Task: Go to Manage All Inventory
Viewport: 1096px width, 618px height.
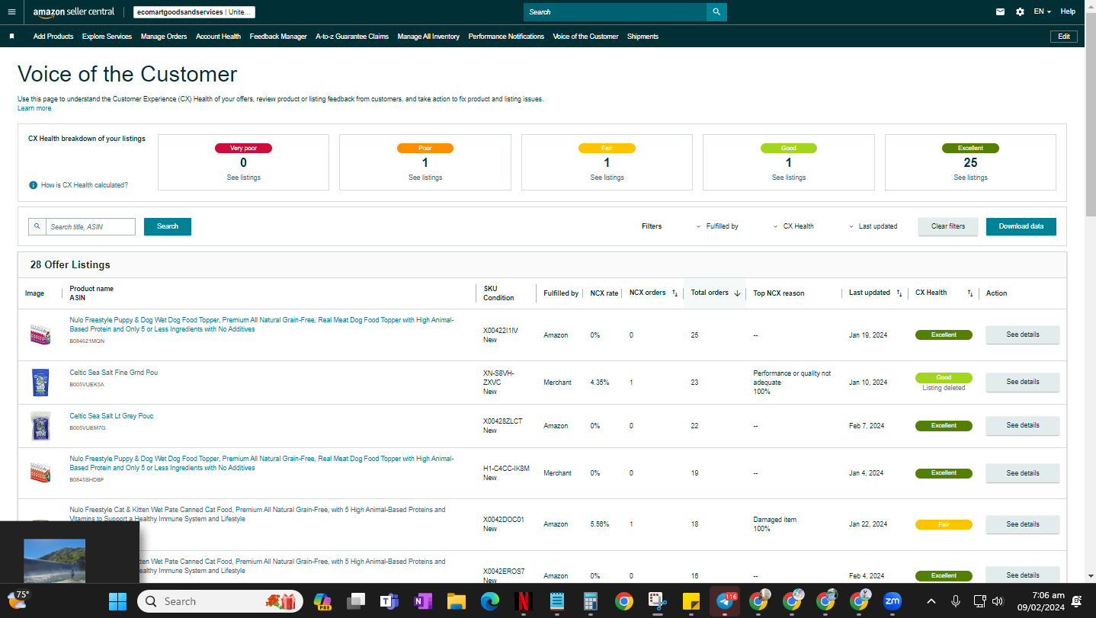Action: [428, 37]
